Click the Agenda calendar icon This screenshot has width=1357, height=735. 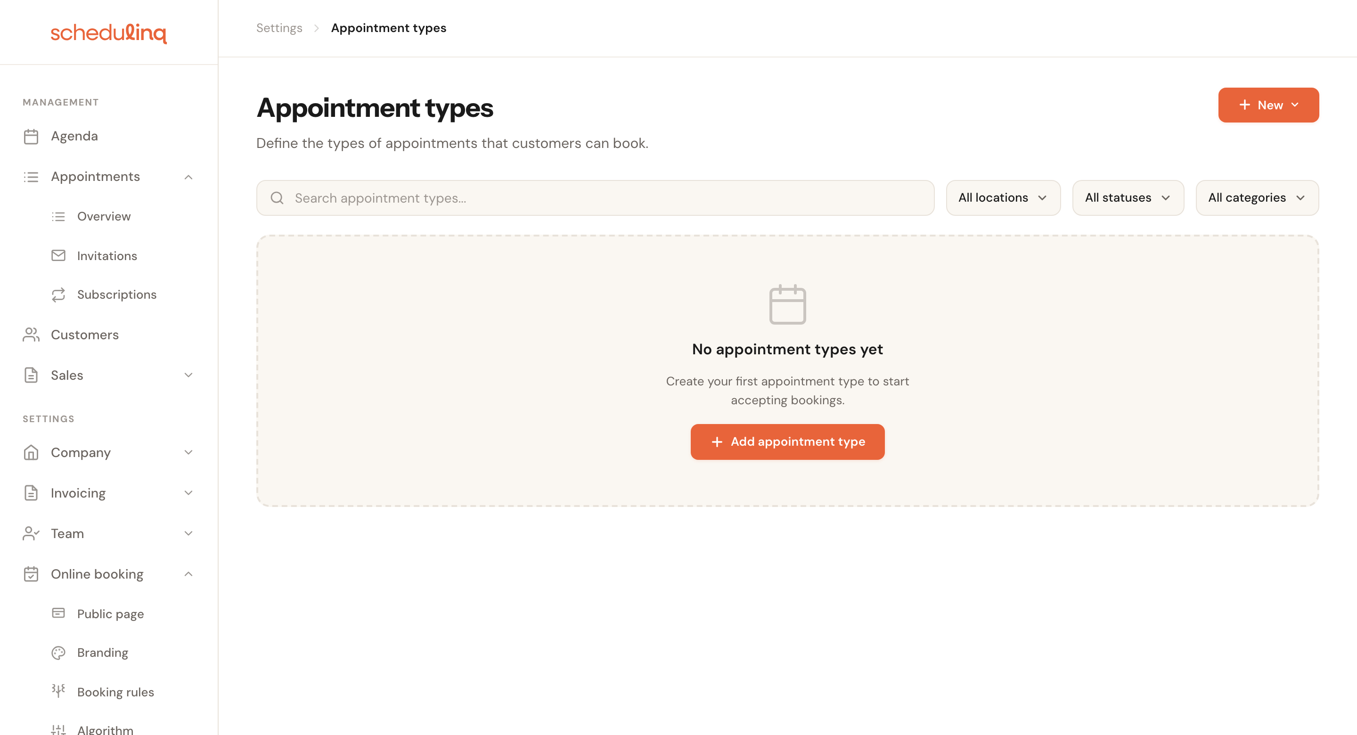point(31,137)
